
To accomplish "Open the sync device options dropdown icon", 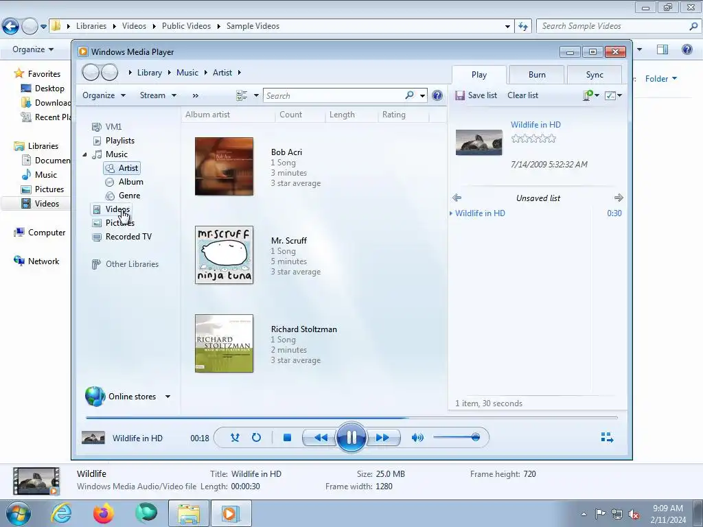I will [x=590, y=95].
